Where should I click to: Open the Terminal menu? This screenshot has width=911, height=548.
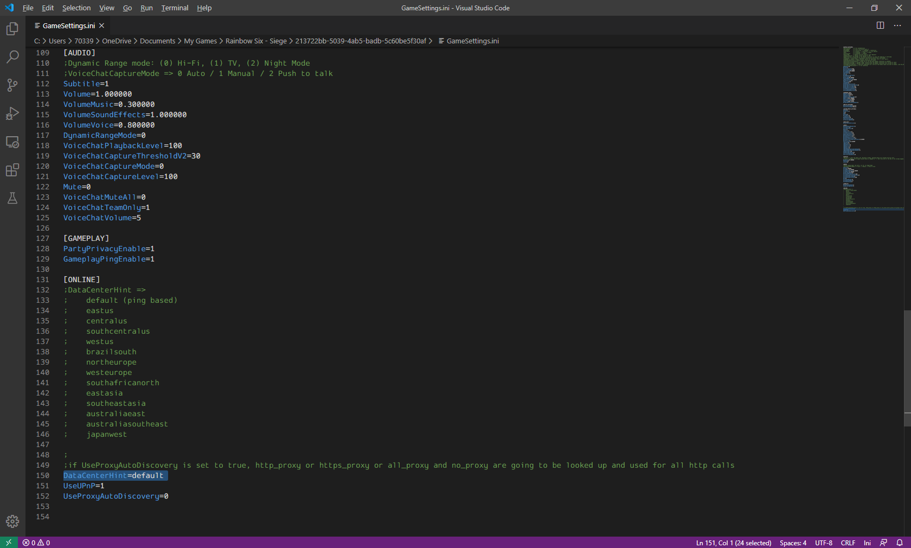tap(175, 8)
